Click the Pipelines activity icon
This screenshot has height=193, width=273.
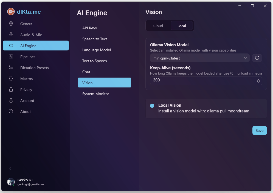point(11,56)
